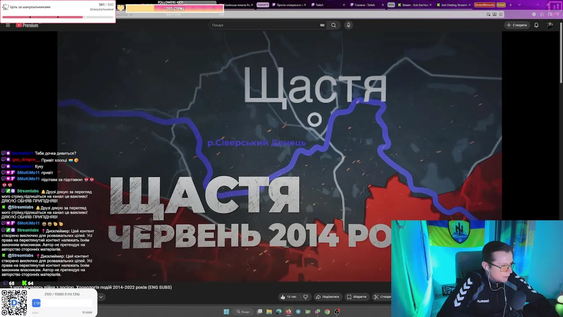This screenshot has width=563, height=317.
Task: Click the scissors clip button
Action: [x=382, y=297]
